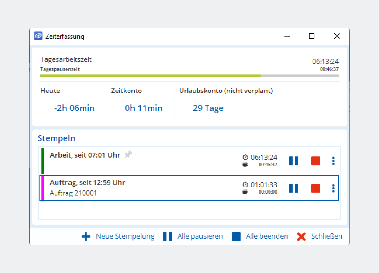This screenshot has width=379, height=273.
Task: Toggle the pin on Arbeit entry
Action: coord(128,155)
